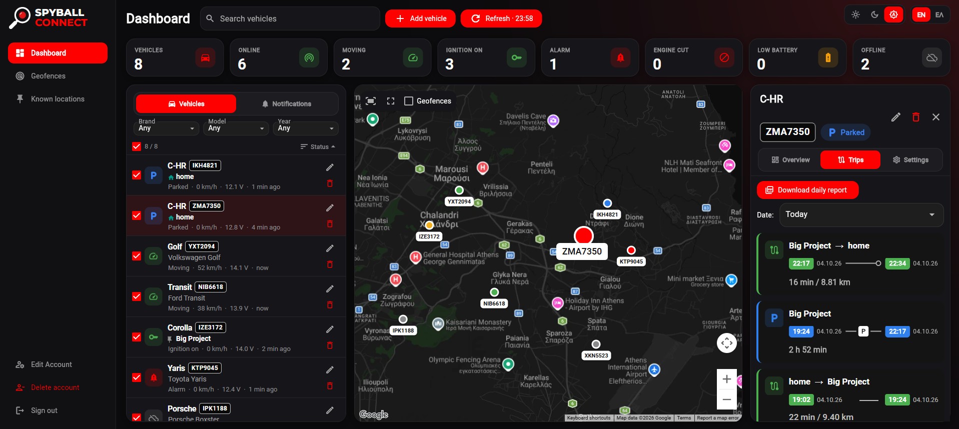Delete the Corolla IZE3172 vehicle

click(x=330, y=345)
